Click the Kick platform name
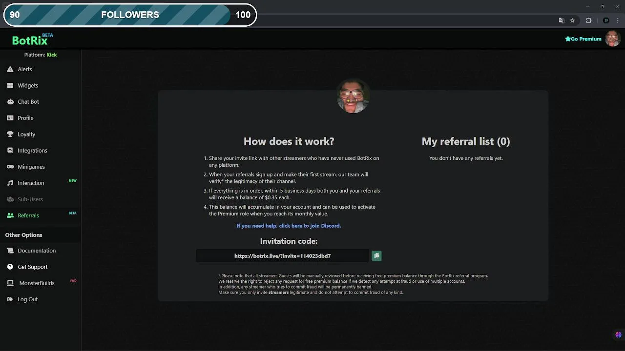The width and height of the screenshot is (625, 351). click(52, 55)
